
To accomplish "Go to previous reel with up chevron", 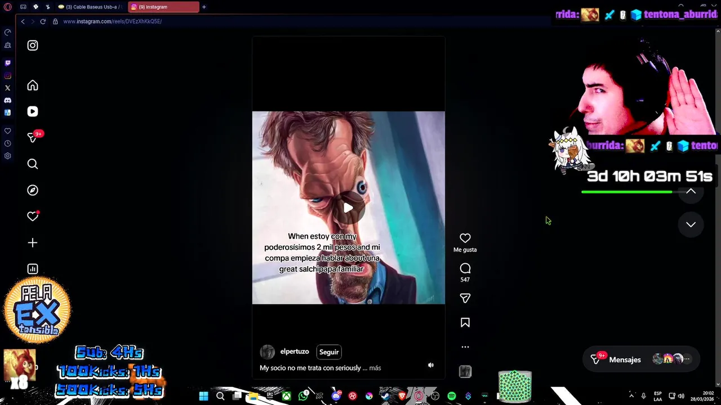I will [x=691, y=192].
